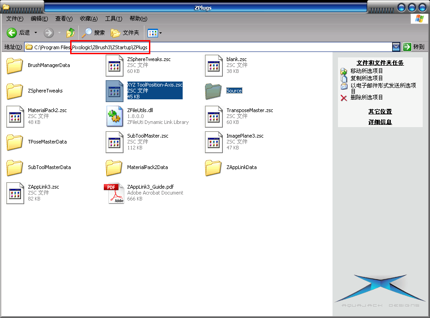
Task: Select the SubToolMasterData folder icon
Action: (15, 167)
